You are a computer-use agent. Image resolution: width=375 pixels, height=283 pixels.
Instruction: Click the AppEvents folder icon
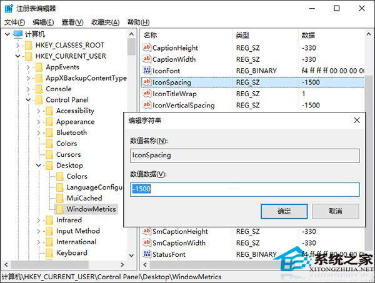pyautogui.click(x=39, y=67)
